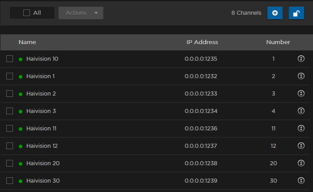Check the All select checkbox
This screenshot has width=313, height=192.
(27, 13)
